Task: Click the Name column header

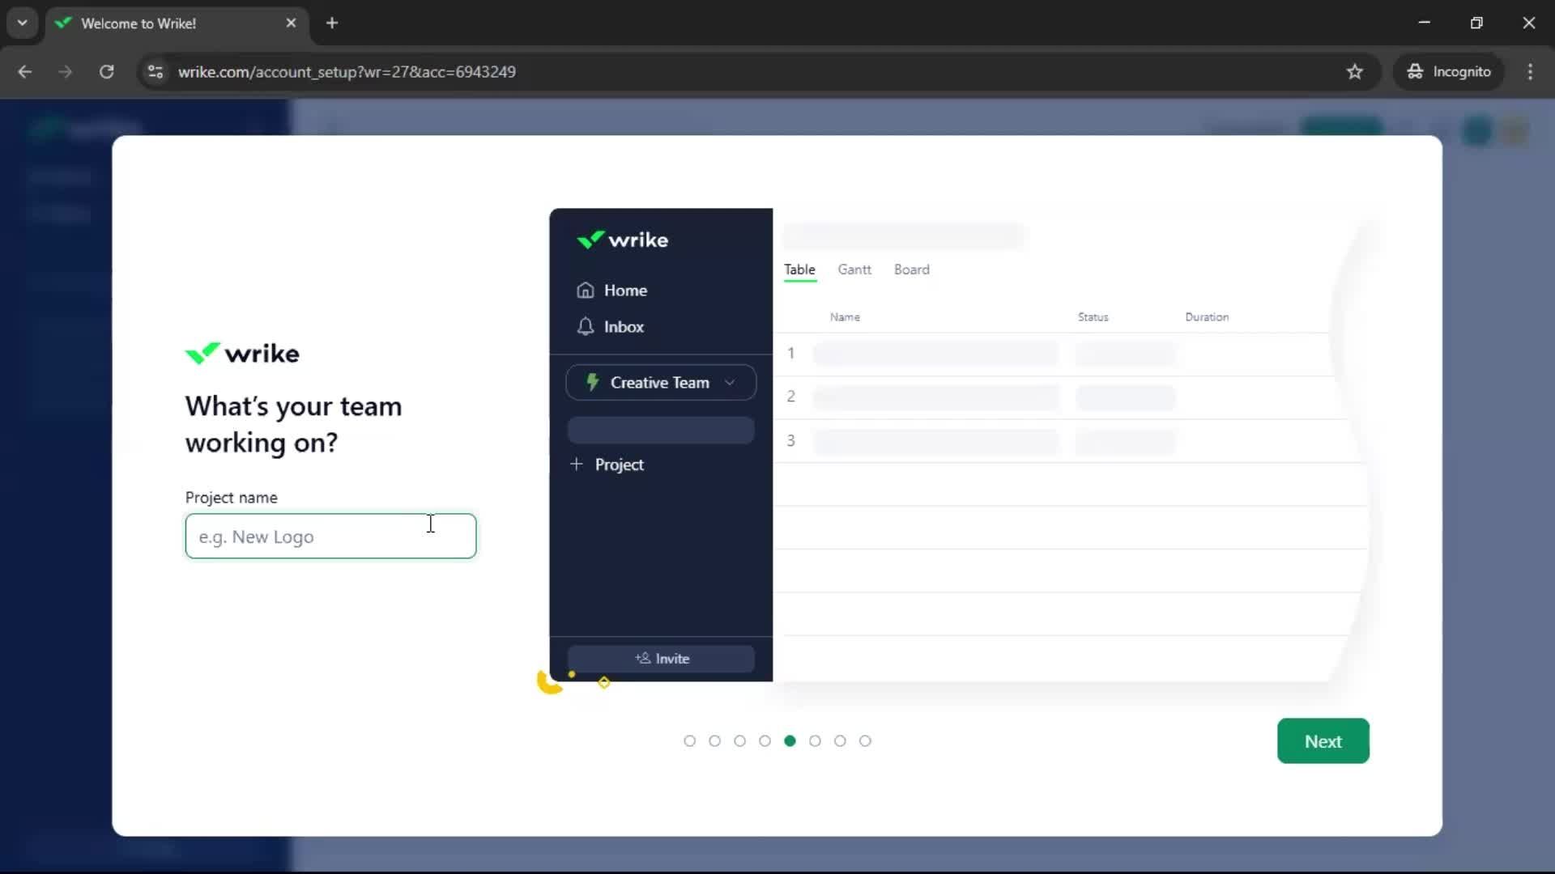Action: point(845,317)
